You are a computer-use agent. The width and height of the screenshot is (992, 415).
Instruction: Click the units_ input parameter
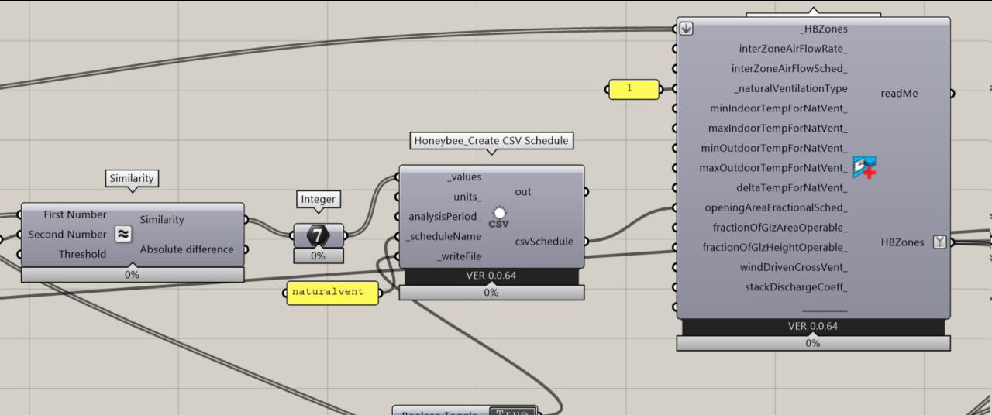(x=467, y=197)
